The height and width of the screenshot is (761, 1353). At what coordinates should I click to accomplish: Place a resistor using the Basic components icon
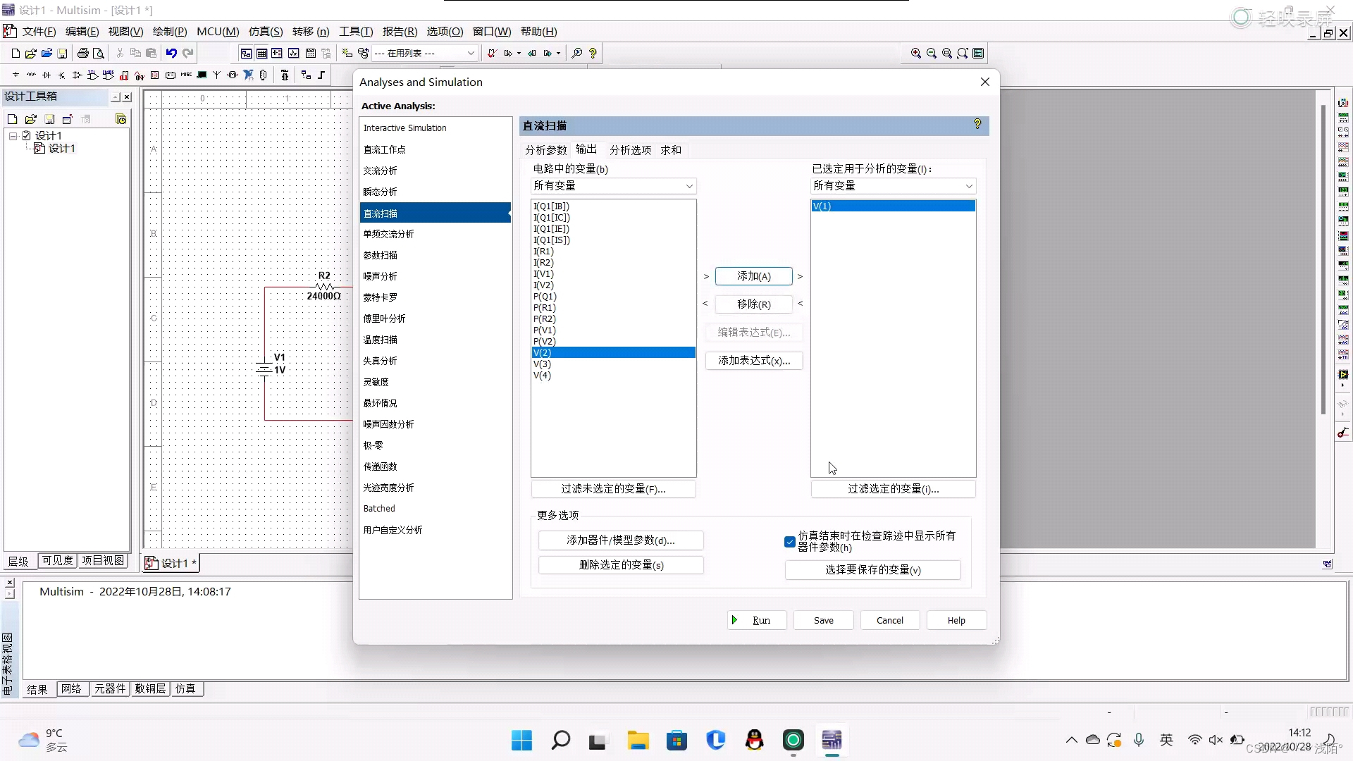click(31, 75)
